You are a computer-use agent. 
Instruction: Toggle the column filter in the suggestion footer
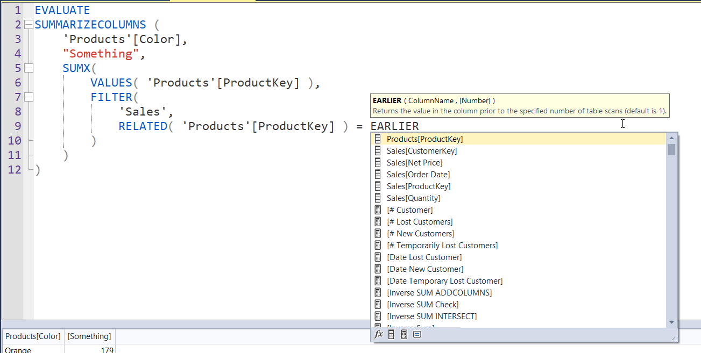(391, 334)
